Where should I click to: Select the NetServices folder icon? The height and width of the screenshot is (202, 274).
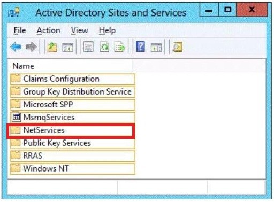[x=16, y=130]
